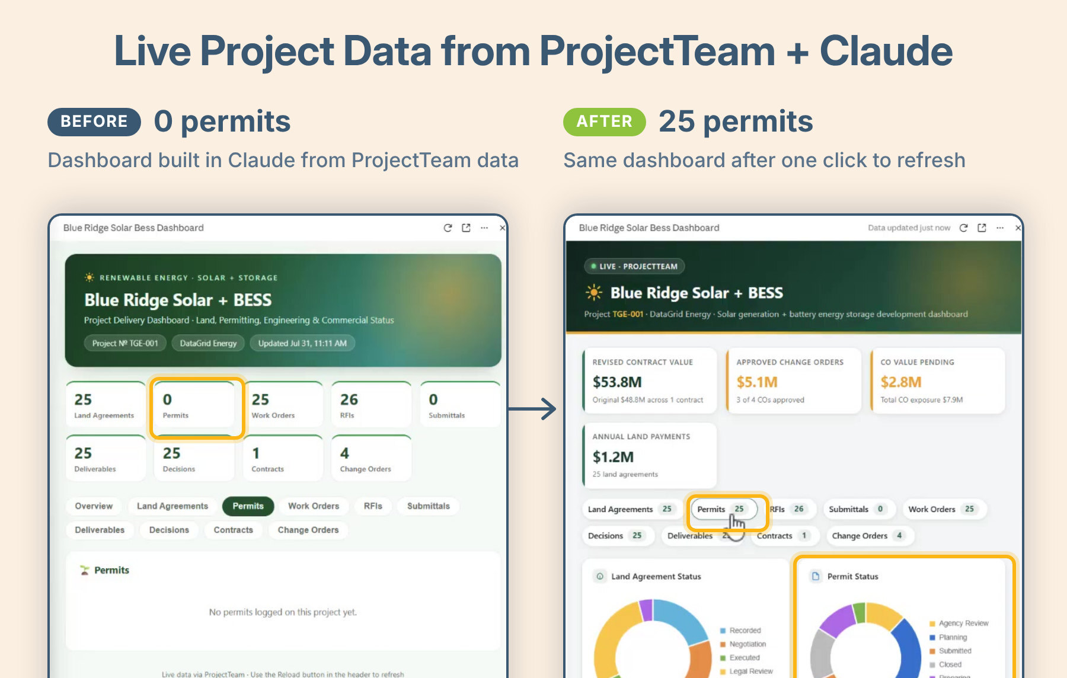
Task: Click the plant icon beside Permits heading
Action: click(x=85, y=570)
